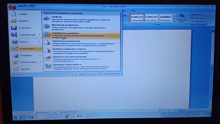Choose Пометить как окончательный
This screenshot has height=124, width=220.
point(82,59)
